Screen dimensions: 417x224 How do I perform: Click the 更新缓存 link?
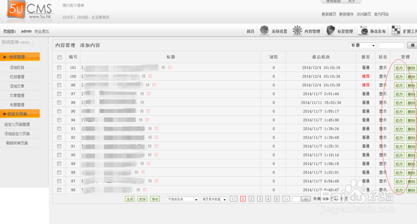pyautogui.click(x=346, y=14)
